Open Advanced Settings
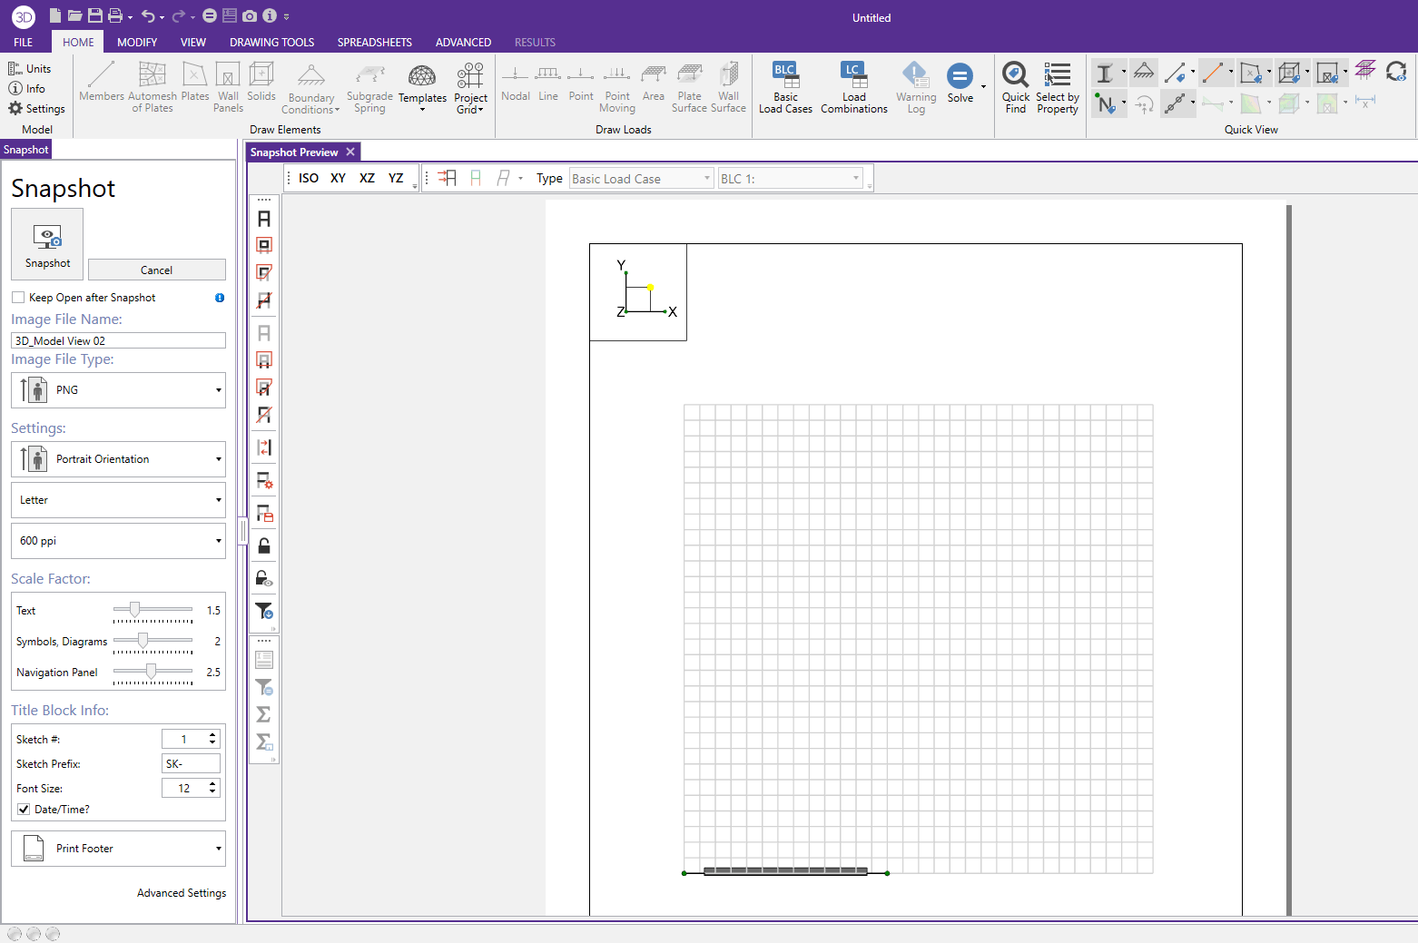The image size is (1418, 943). pyautogui.click(x=181, y=892)
